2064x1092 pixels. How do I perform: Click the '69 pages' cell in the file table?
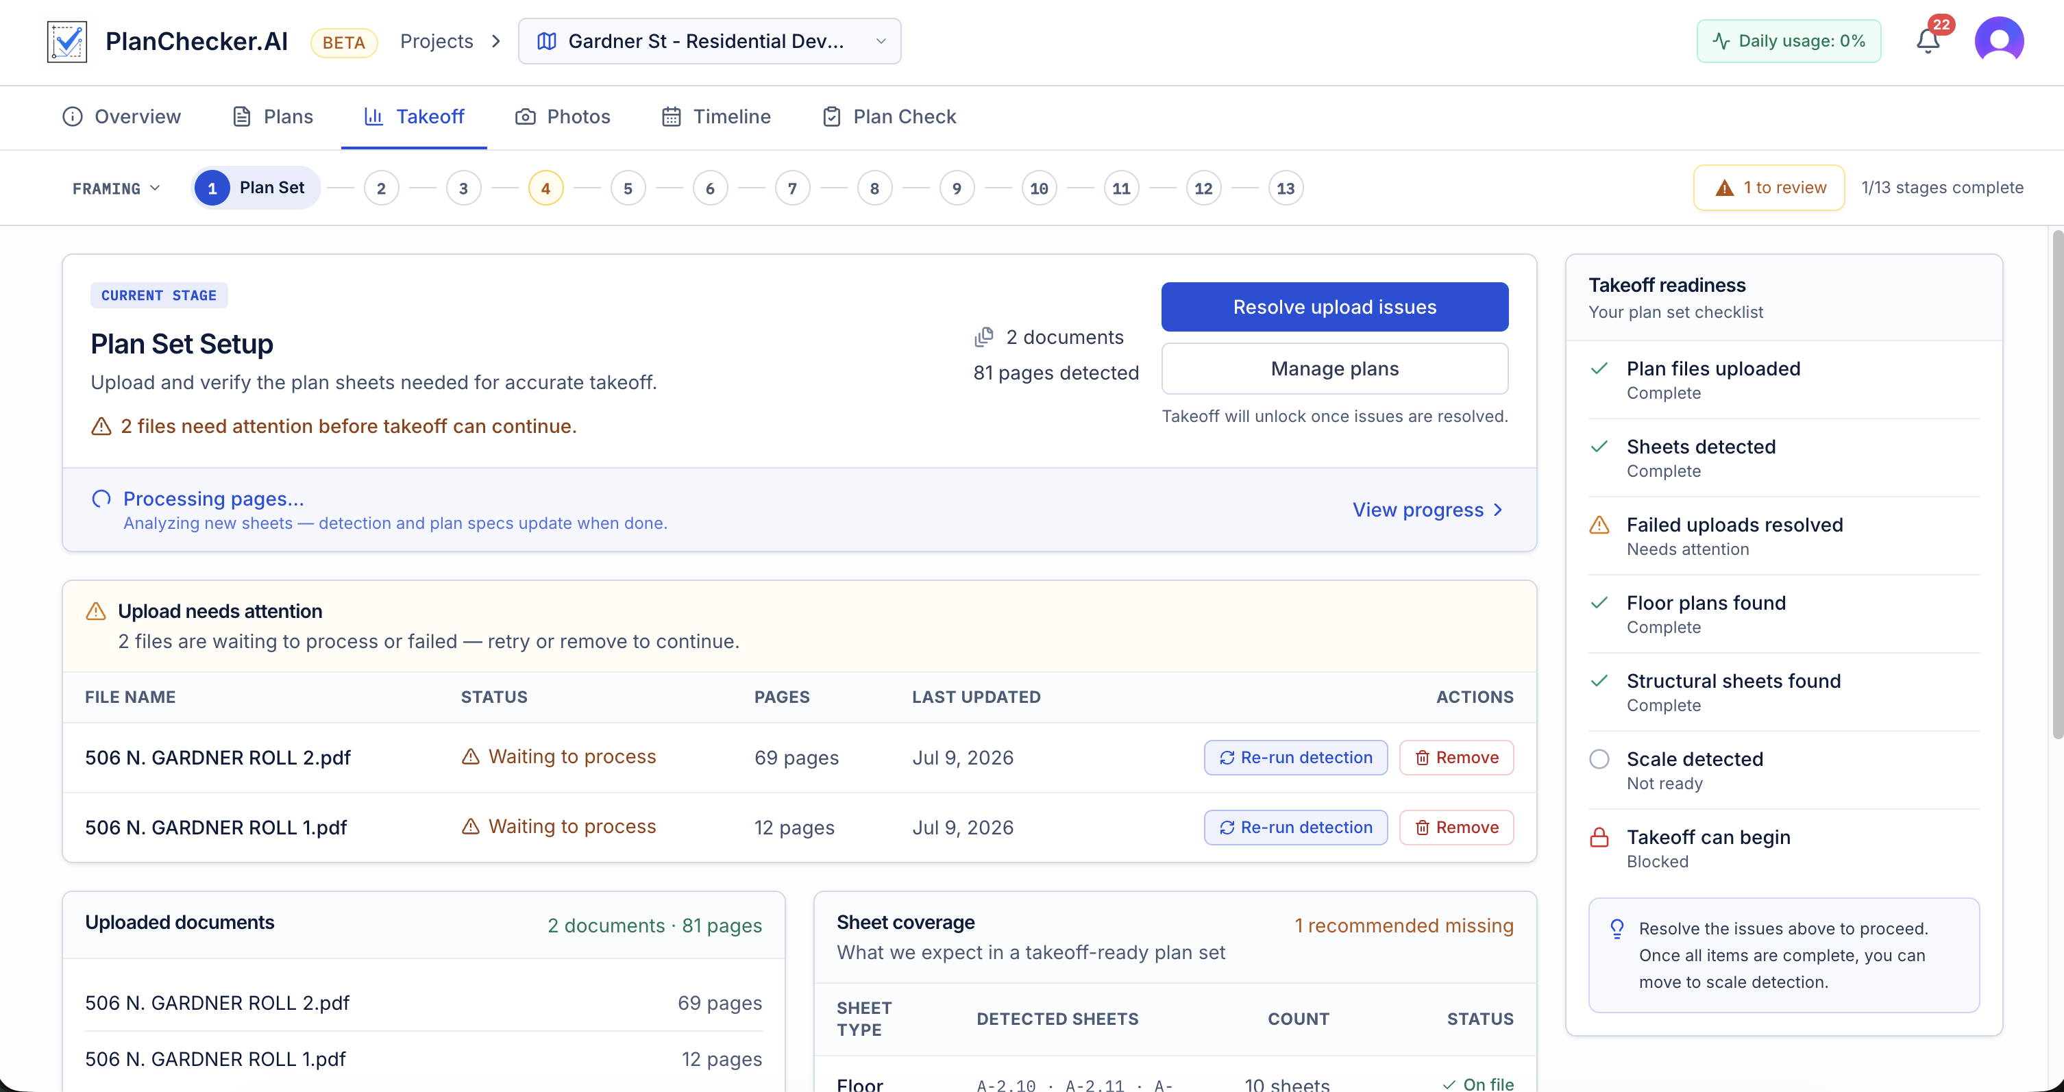click(x=796, y=758)
